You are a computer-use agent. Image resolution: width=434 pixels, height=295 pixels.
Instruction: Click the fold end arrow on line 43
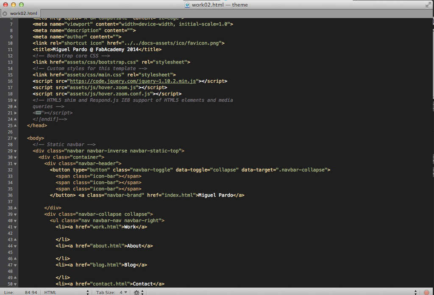[15, 239]
